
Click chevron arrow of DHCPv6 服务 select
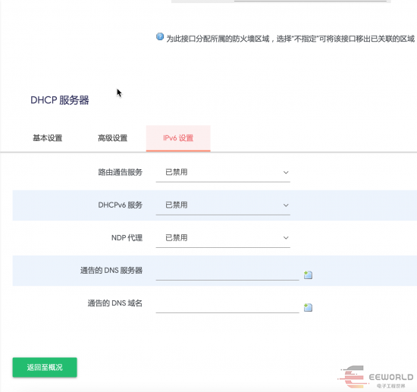[286, 205]
